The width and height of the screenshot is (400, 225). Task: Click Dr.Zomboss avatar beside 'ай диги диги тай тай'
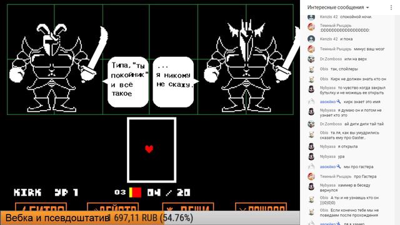tap(311, 124)
